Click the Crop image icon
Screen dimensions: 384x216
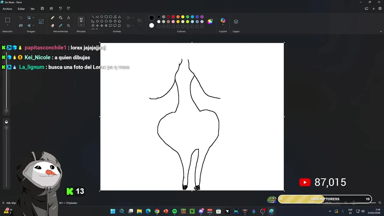point(21,18)
